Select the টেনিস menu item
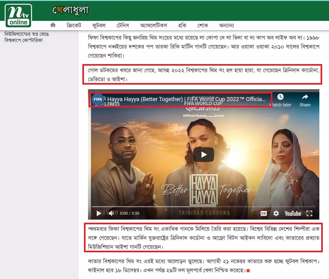 point(123,26)
